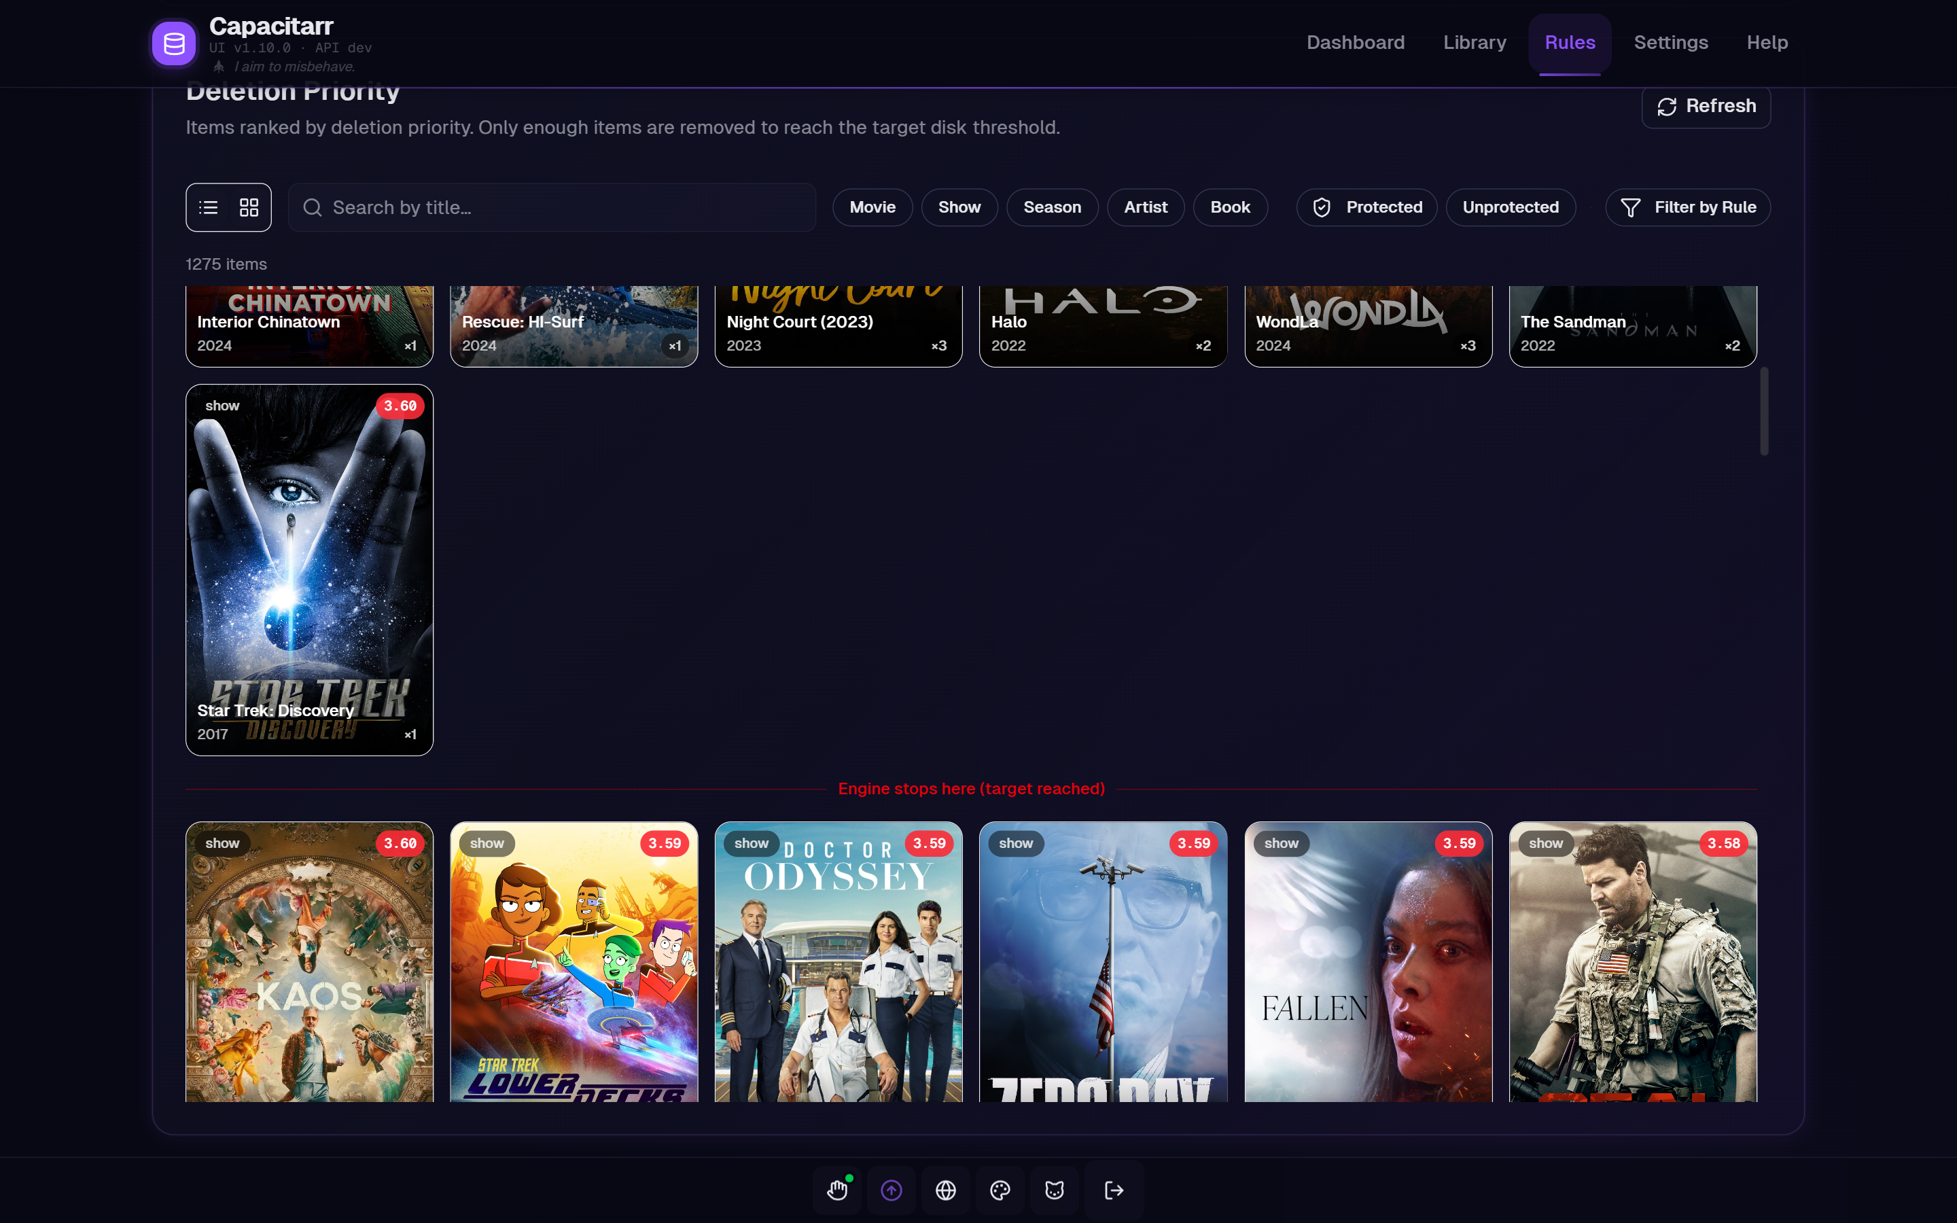
Task: Open the palette theme icon
Action: (x=1000, y=1190)
